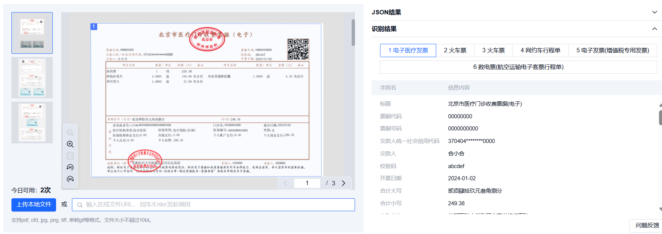Select second page thumbnail
Screen dimensions: 662x234
[x=32, y=78]
